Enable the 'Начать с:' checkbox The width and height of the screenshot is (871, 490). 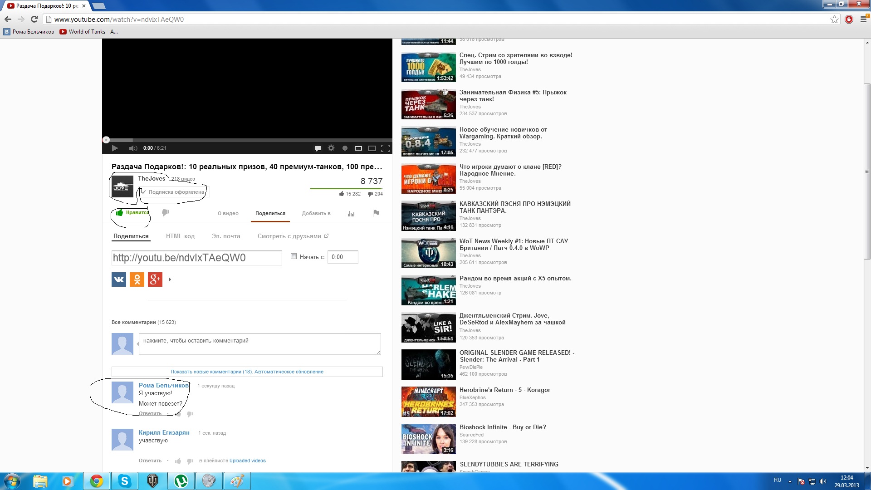(294, 256)
